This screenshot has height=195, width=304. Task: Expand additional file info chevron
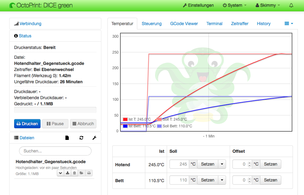pos(61,173)
